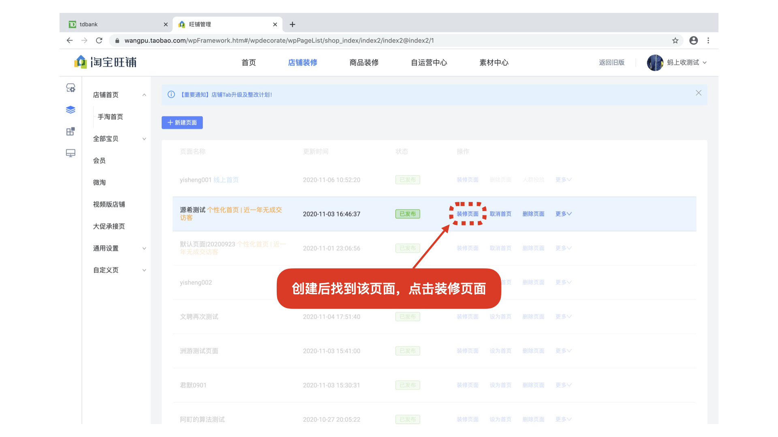
Task: Select the layers icon in the left sidebar
Action: pyautogui.click(x=71, y=109)
